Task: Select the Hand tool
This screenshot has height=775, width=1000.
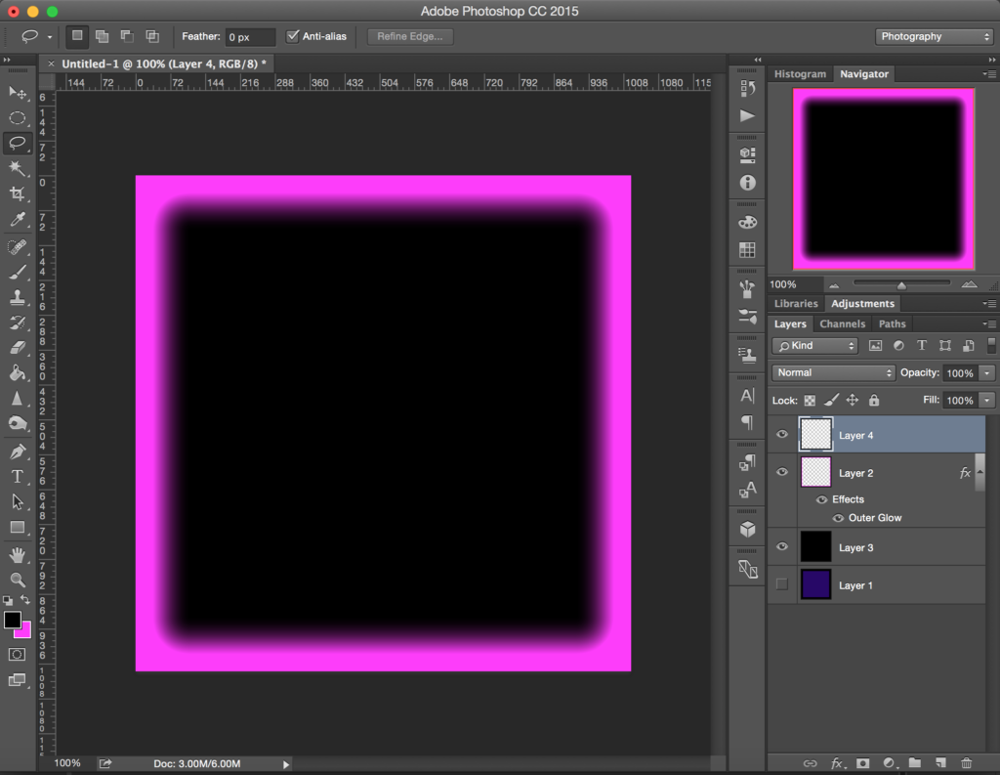Action: click(18, 555)
